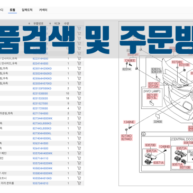The width and height of the screenshot is (193, 193).
Task: Add part 827174H000 to shopping cart
Action: click(79, 113)
